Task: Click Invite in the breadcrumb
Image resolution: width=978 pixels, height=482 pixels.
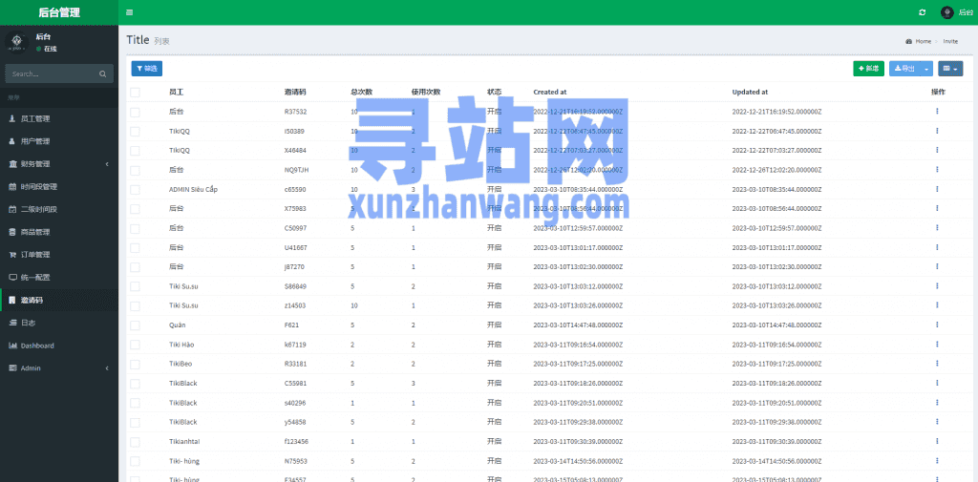Action: click(x=950, y=41)
